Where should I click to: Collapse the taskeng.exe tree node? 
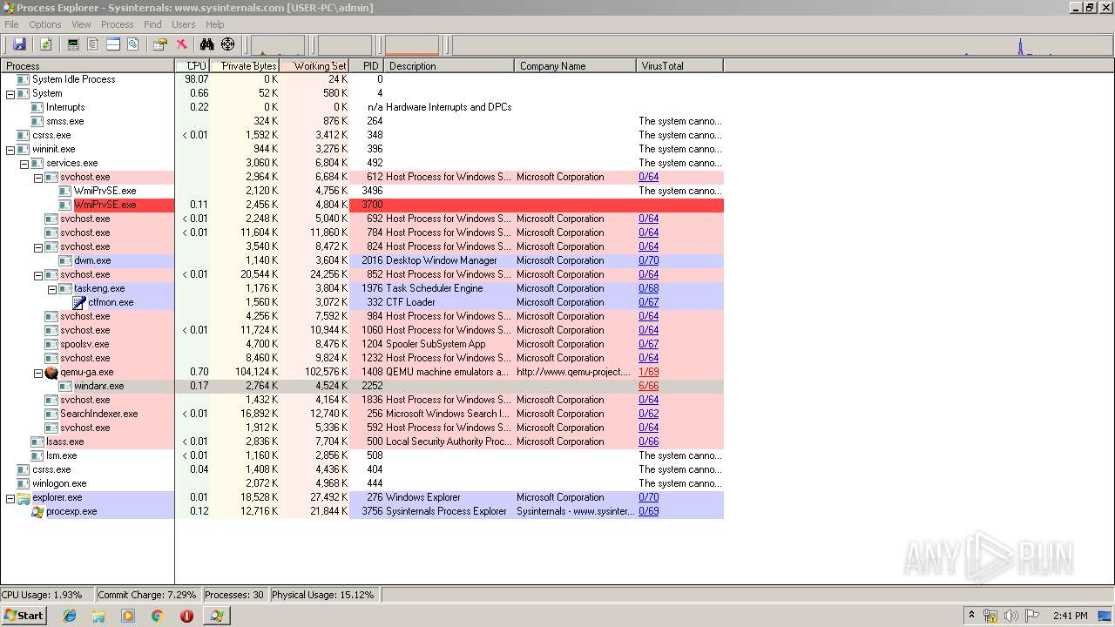pyautogui.click(x=52, y=288)
